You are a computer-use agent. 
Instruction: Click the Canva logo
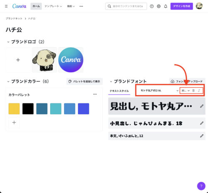click(19, 6)
